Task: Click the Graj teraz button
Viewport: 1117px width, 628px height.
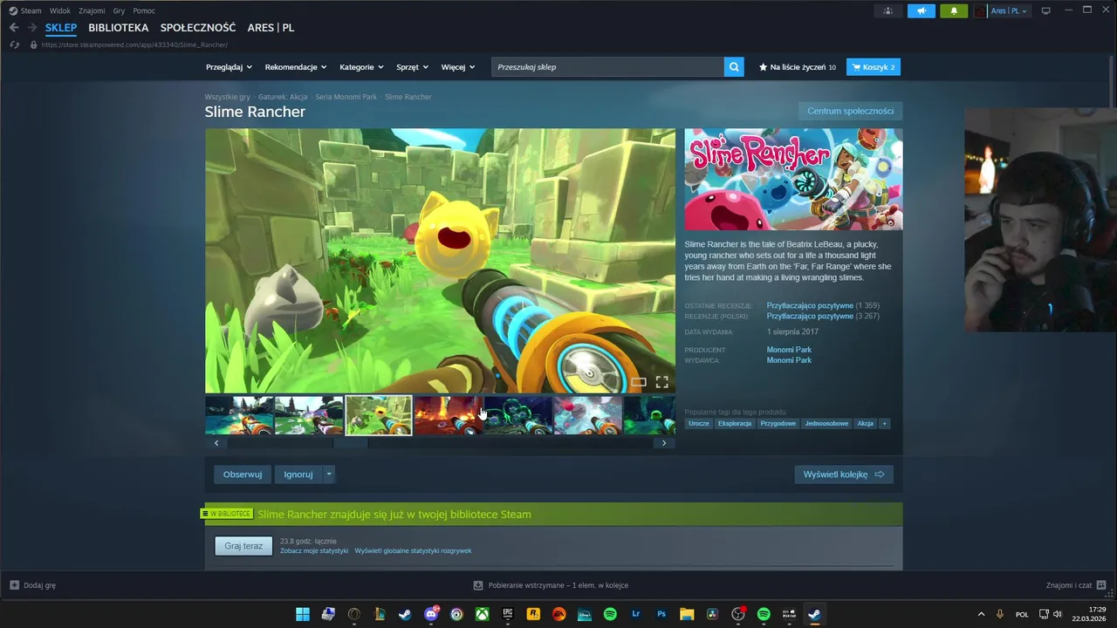Action: point(243,546)
